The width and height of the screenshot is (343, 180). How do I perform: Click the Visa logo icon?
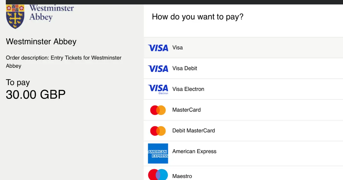tap(158, 48)
